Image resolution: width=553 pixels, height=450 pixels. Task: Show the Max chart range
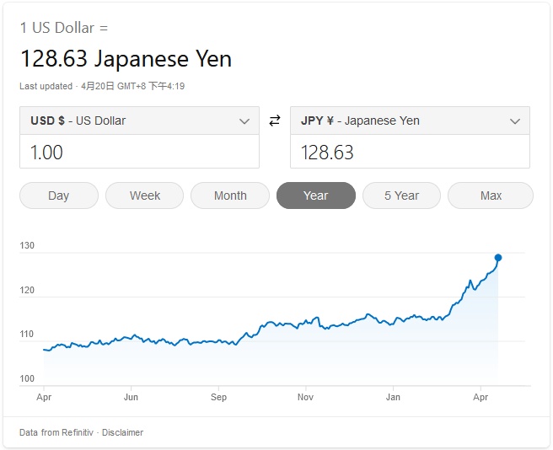tap(491, 196)
